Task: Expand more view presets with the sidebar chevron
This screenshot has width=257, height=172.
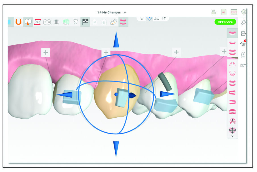Action: (233, 137)
